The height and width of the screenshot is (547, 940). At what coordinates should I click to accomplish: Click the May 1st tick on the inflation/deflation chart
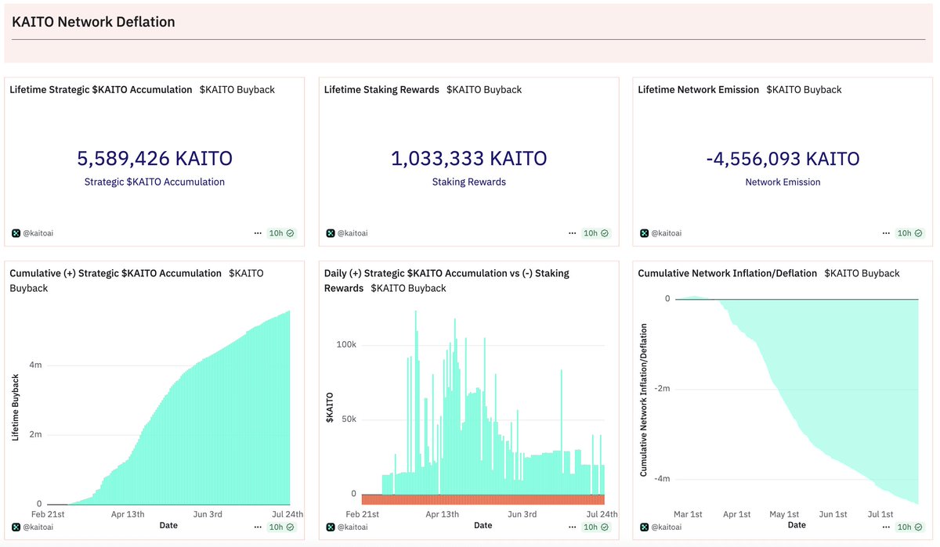784,514
